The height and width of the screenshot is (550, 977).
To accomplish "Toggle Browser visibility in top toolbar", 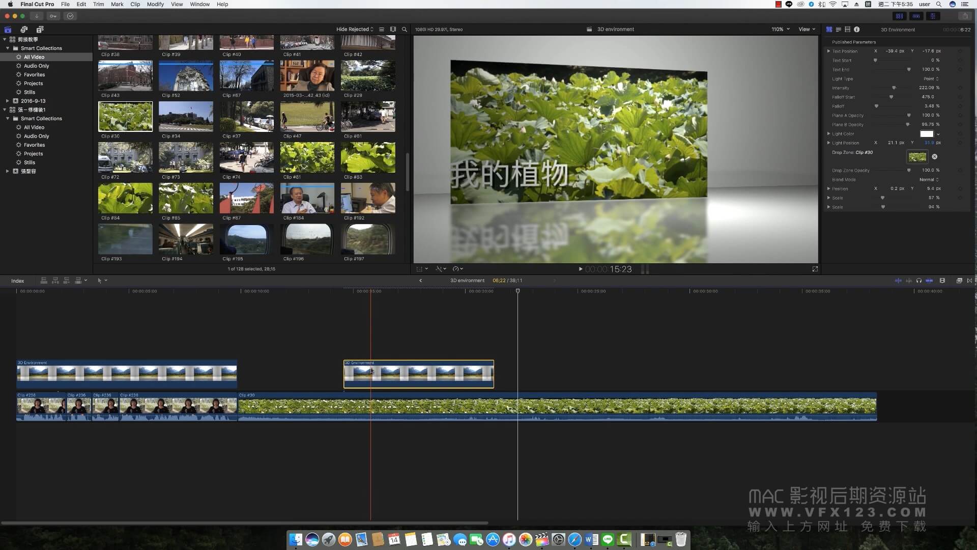I will [x=900, y=16].
